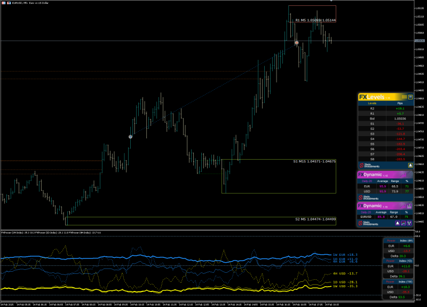The image size is (427, 307).
Task: Select the trendline end marker near R1 zone
Action: click(297, 43)
